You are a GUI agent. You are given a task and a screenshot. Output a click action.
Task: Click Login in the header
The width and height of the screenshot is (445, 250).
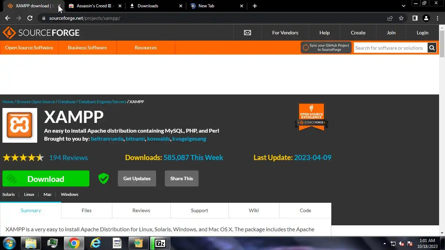click(422, 33)
